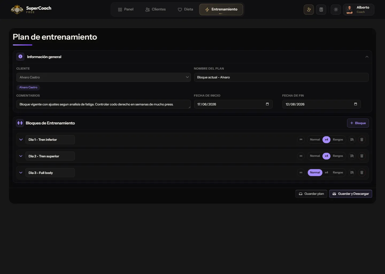Go to the Panel tab
The height and width of the screenshot is (274, 385).
(126, 9)
